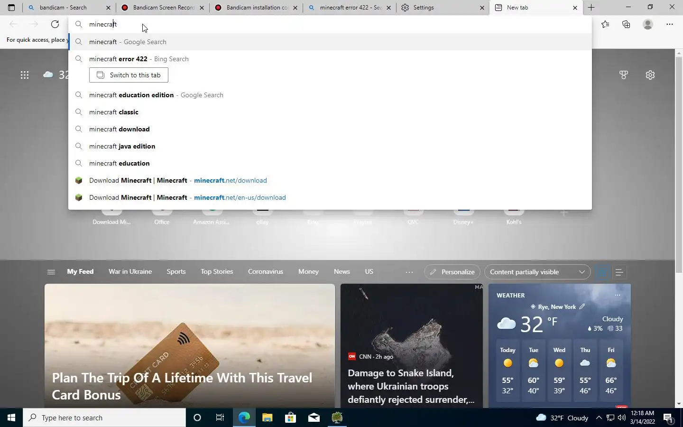Open taskbar weather 32°F Cloudy widget
683x427 pixels.
pyautogui.click(x=562, y=418)
